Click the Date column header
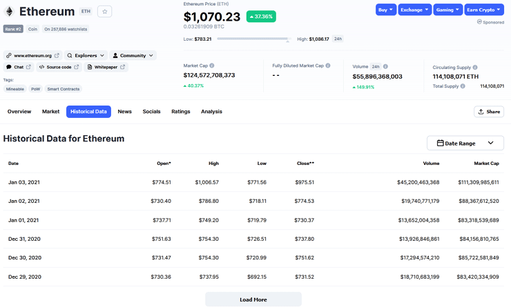 click(13, 164)
